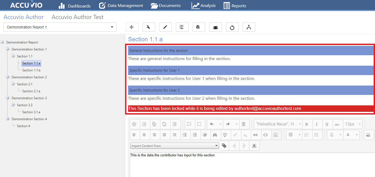Select the Accuvio Author tab
Screen dimensions: 375x177
pyautogui.click(x=24, y=17)
